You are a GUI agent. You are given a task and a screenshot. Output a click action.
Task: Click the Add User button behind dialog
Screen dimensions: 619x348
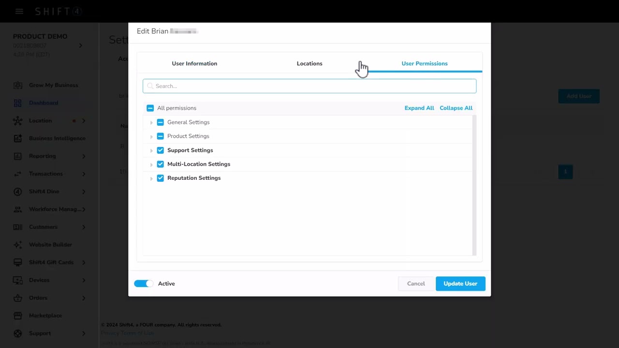[x=579, y=96]
